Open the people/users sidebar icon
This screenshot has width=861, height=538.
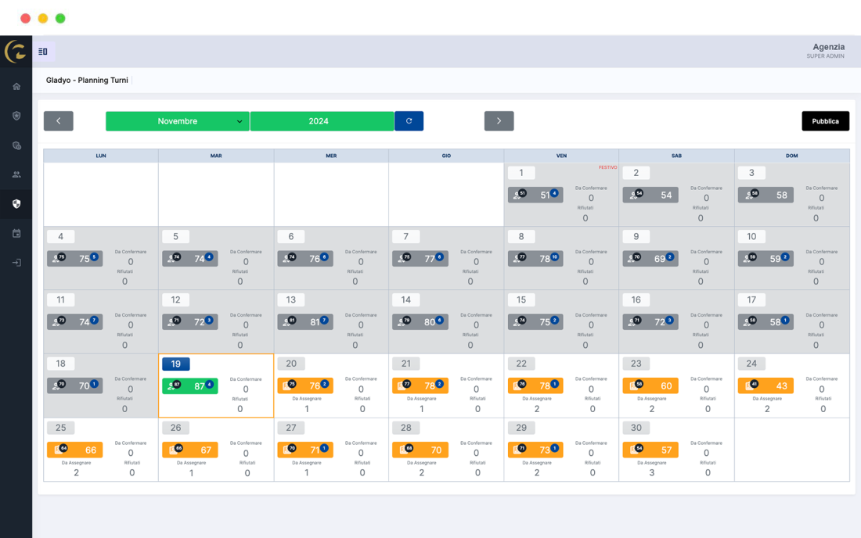(16, 174)
